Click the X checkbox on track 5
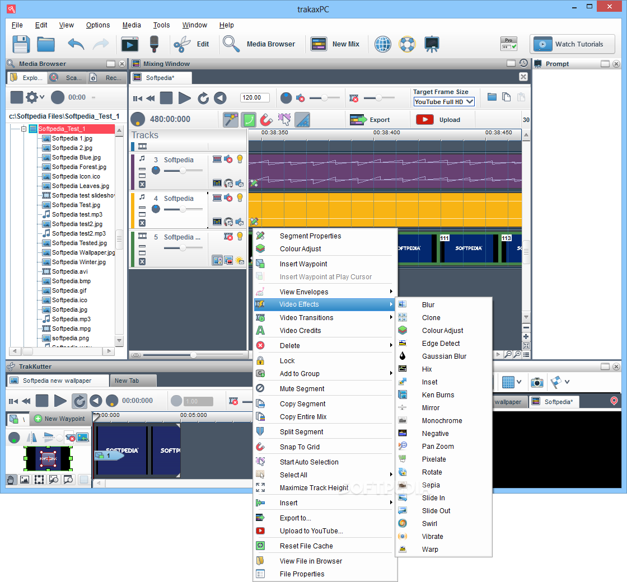This screenshot has width=627, height=582. (x=142, y=261)
